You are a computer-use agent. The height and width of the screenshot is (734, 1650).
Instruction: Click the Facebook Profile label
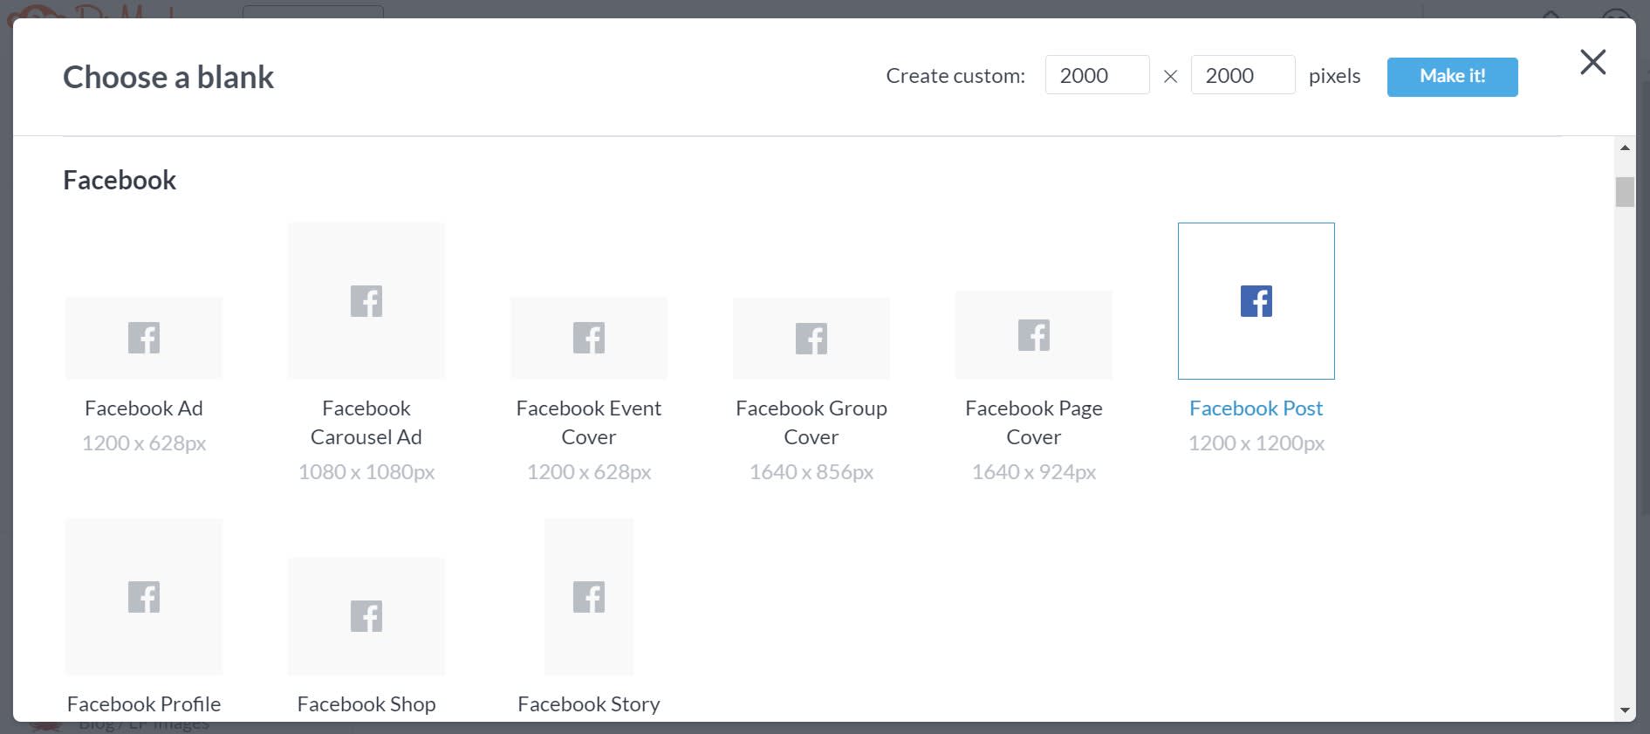pyautogui.click(x=144, y=704)
